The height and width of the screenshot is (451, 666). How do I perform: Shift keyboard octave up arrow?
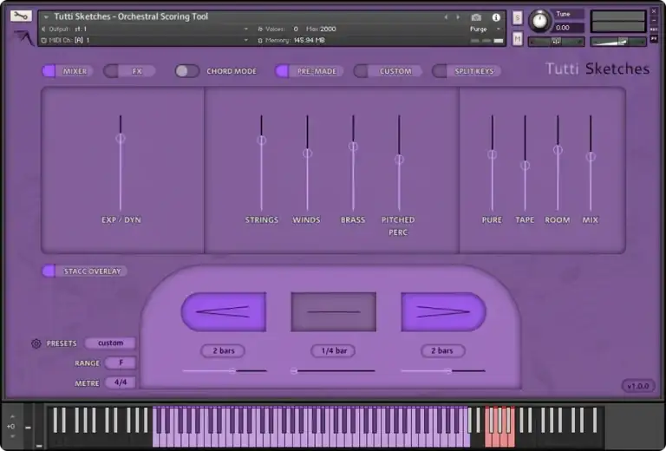[x=12, y=416]
